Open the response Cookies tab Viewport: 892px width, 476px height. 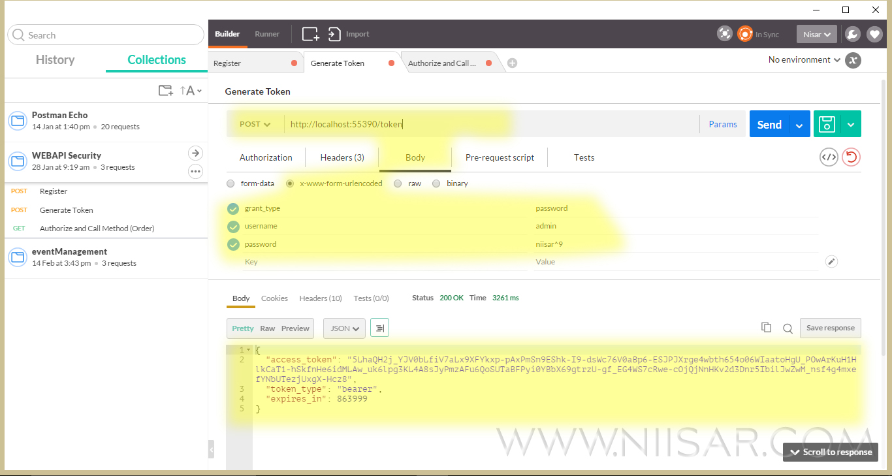point(274,298)
